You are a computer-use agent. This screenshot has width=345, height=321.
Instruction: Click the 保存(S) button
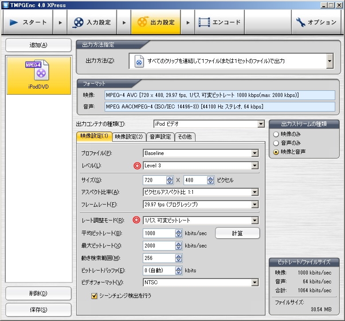point(38,310)
